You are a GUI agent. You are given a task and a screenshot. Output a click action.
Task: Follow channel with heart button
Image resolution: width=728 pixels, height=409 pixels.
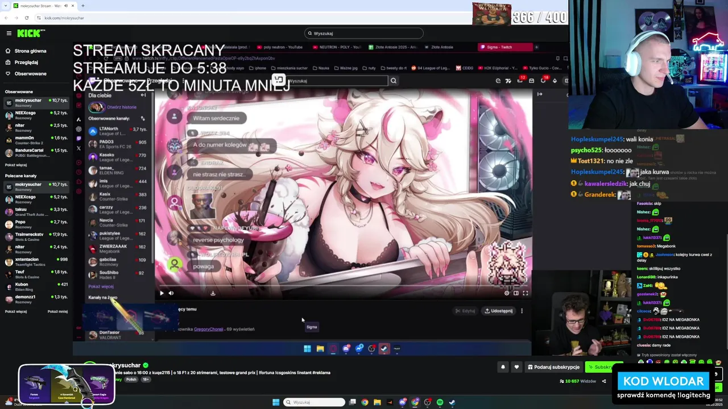click(x=516, y=367)
